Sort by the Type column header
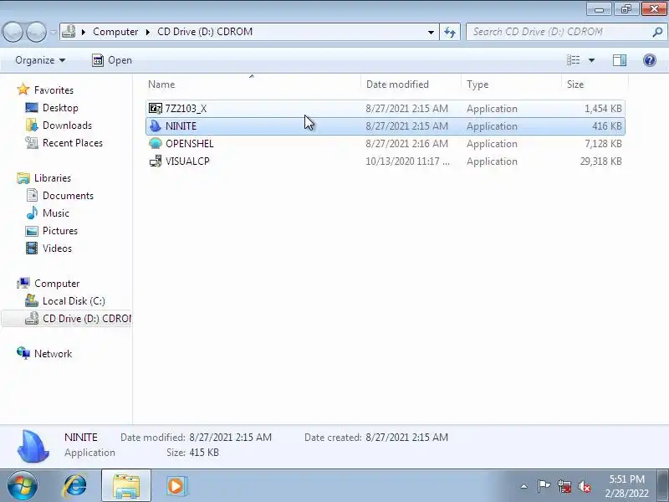 click(x=511, y=85)
